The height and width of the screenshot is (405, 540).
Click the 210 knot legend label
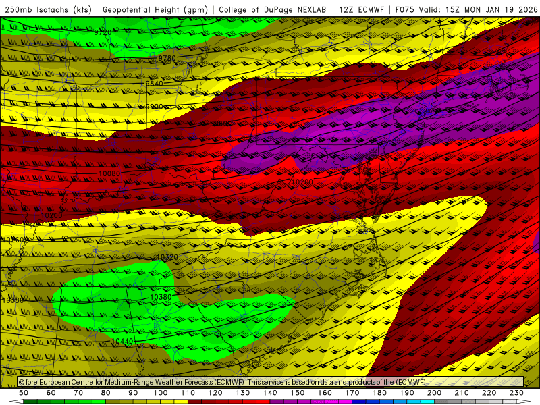click(462, 393)
